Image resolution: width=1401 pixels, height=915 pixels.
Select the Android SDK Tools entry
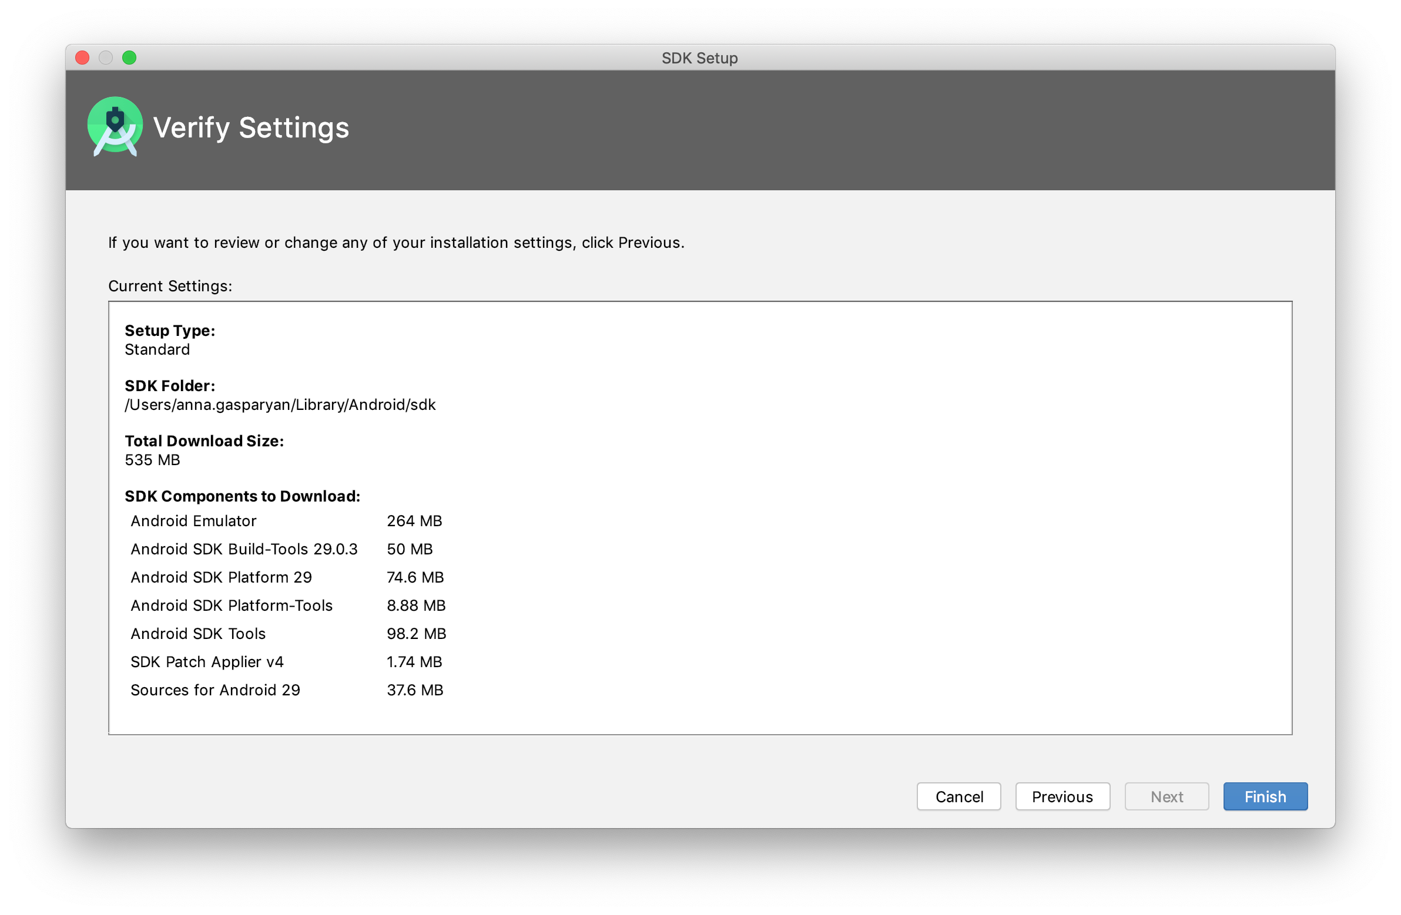(x=198, y=634)
